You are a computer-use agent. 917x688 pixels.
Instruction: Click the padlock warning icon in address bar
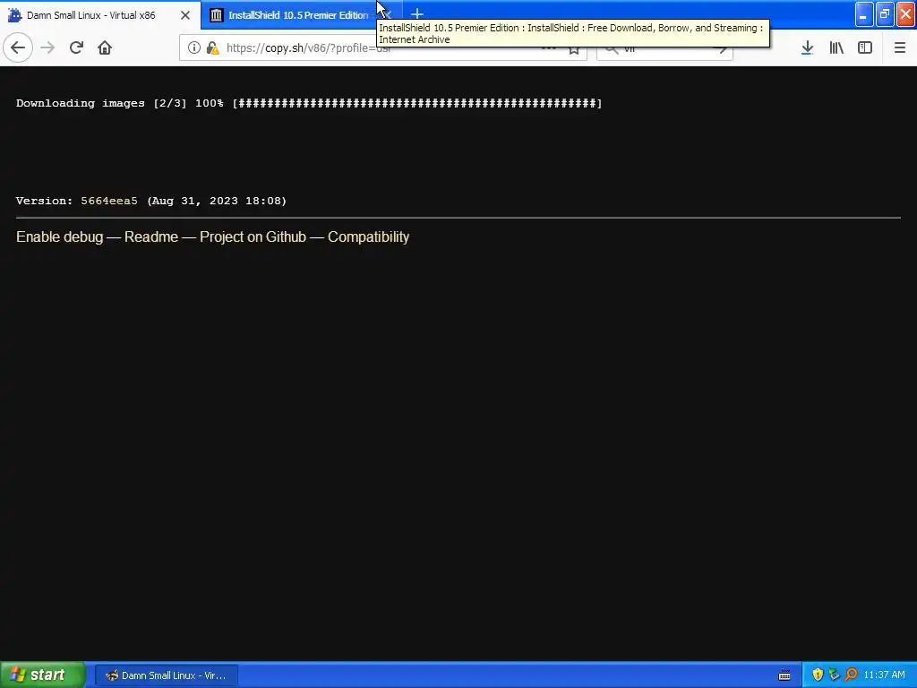pos(213,48)
